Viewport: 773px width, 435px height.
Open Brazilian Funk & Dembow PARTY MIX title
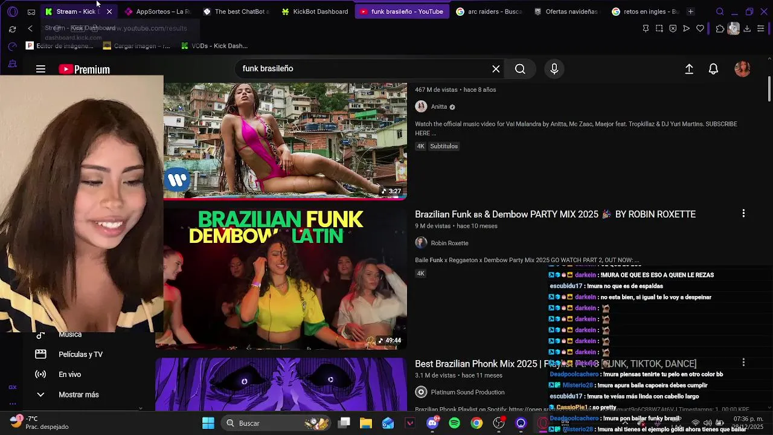coord(555,214)
